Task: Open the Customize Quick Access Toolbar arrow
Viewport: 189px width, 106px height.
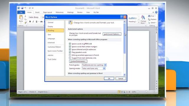Action: [33, 8]
